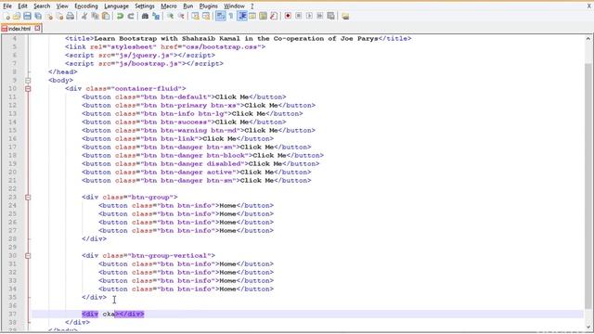This screenshot has height=334, width=594.
Task: Collapse the btn-group-vertical fold at line 30
Action: coord(28,256)
